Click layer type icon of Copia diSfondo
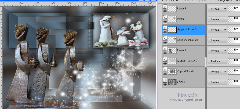This screenshot has width=240, height=109. click(165, 69)
